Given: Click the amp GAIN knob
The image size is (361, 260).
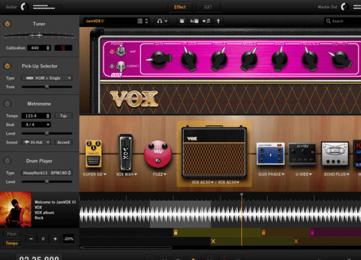Looking at the screenshot, I should pos(159,59).
